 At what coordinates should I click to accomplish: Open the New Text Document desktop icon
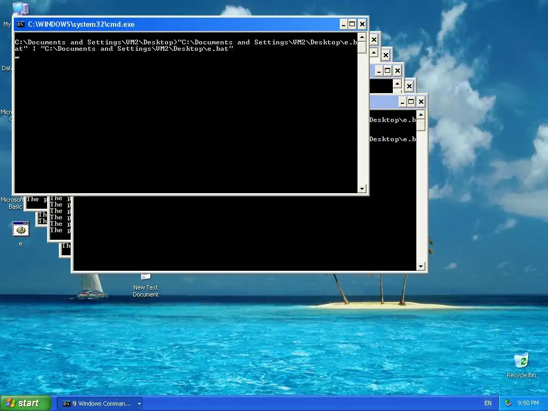tap(146, 286)
